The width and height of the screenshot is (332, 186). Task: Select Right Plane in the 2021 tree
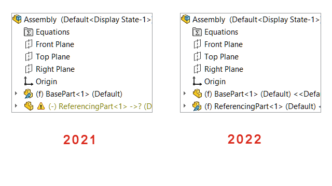click(56, 69)
